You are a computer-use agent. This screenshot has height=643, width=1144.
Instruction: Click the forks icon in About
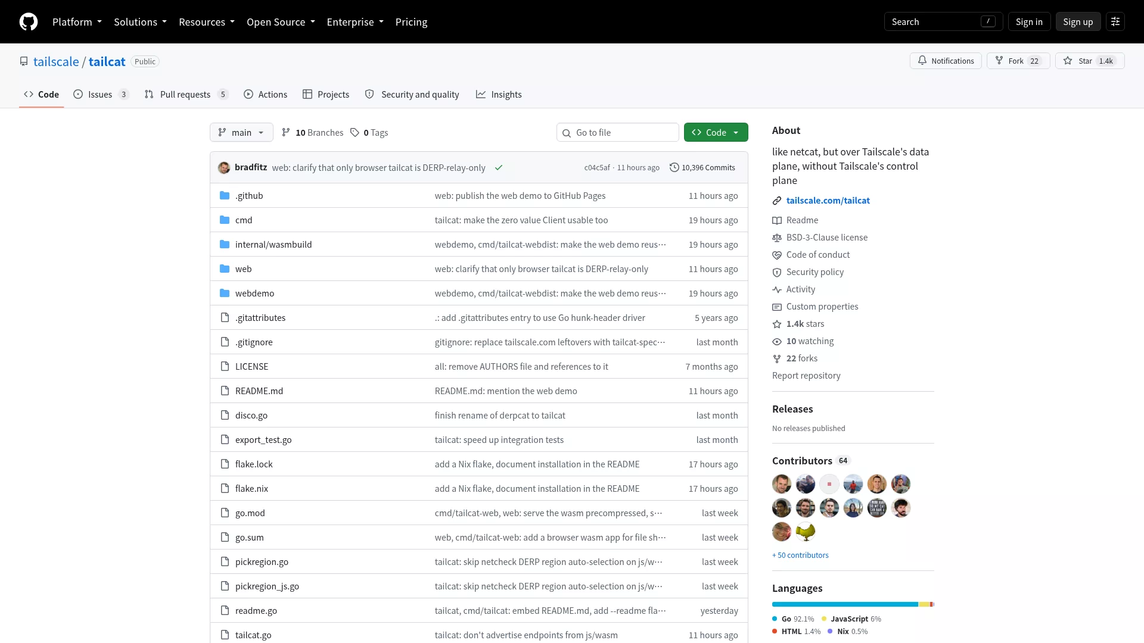(x=777, y=358)
